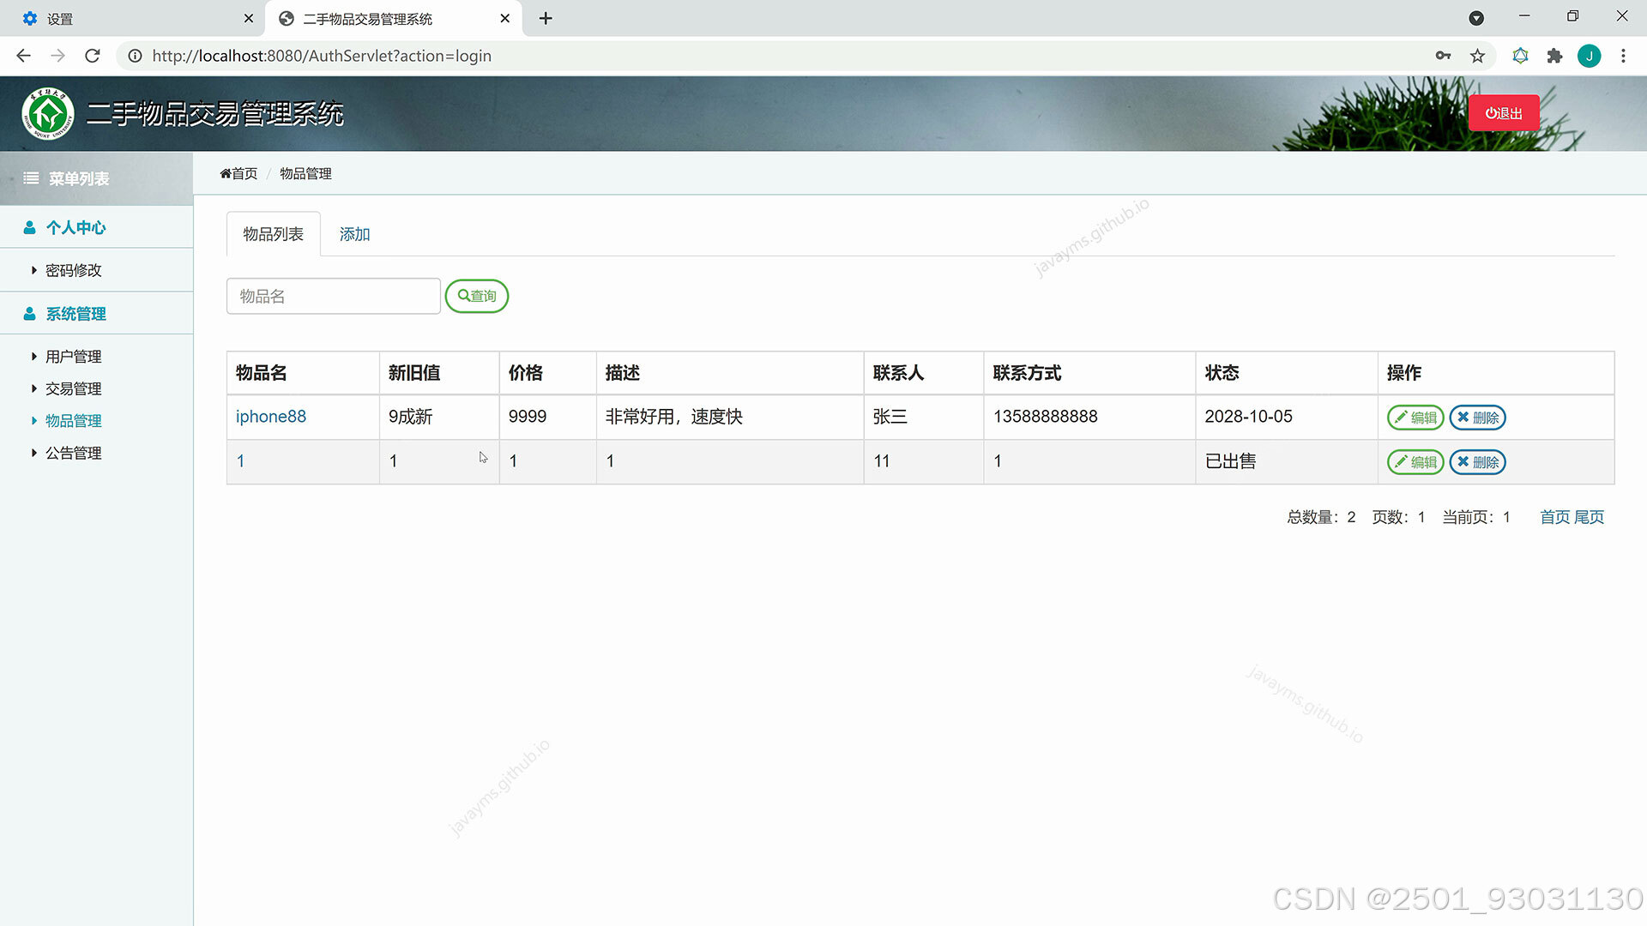This screenshot has height=926, width=1647.
Task: Delete the iphone88 item row
Action: (1477, 418)
